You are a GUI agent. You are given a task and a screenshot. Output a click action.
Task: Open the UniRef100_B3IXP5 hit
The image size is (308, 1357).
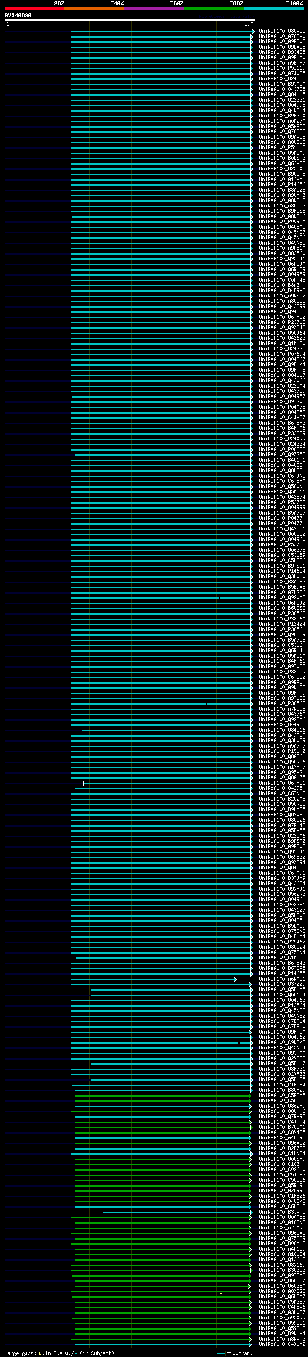tap(282, 1212)
